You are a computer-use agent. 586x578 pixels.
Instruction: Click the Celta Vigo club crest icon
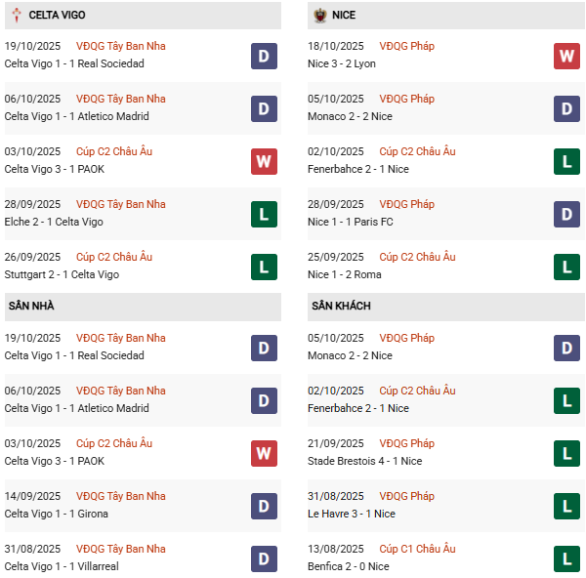17,16
